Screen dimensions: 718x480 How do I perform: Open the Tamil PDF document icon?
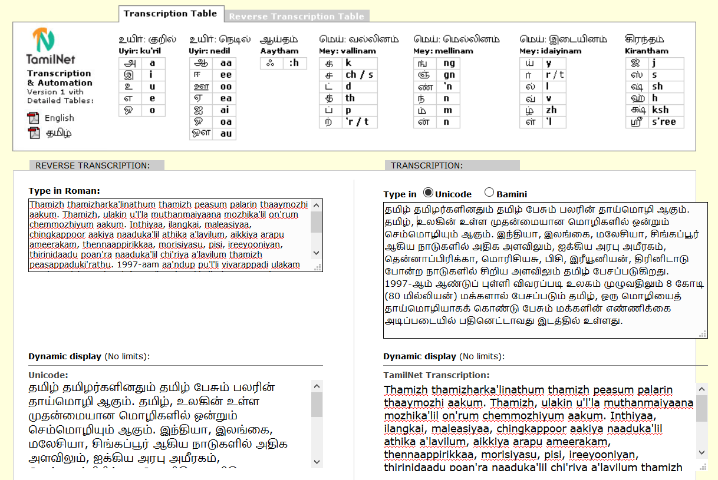point(32,133)
